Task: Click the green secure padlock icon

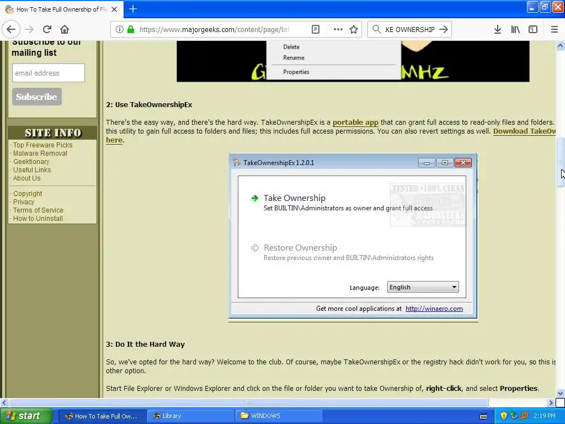Action: pyautogui.click(x=131, y=29)
